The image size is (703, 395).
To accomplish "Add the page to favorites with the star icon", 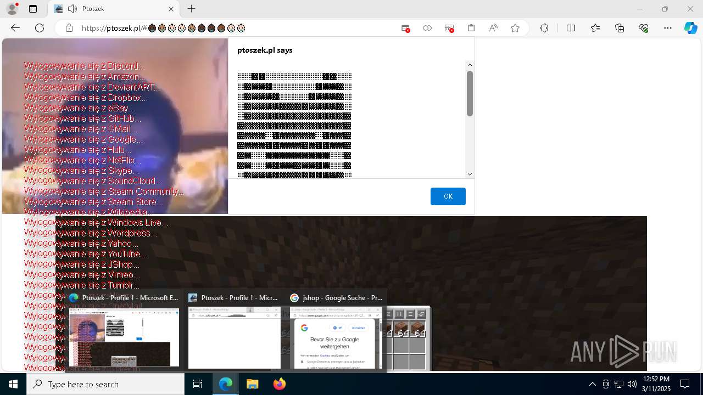I will [515, 28].
